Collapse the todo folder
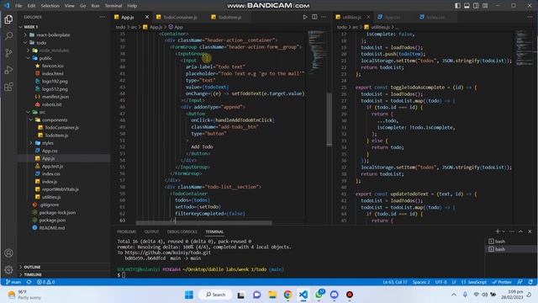Viewport: 538px width, 303px height. pyautogui.click(x=25, y=43)
